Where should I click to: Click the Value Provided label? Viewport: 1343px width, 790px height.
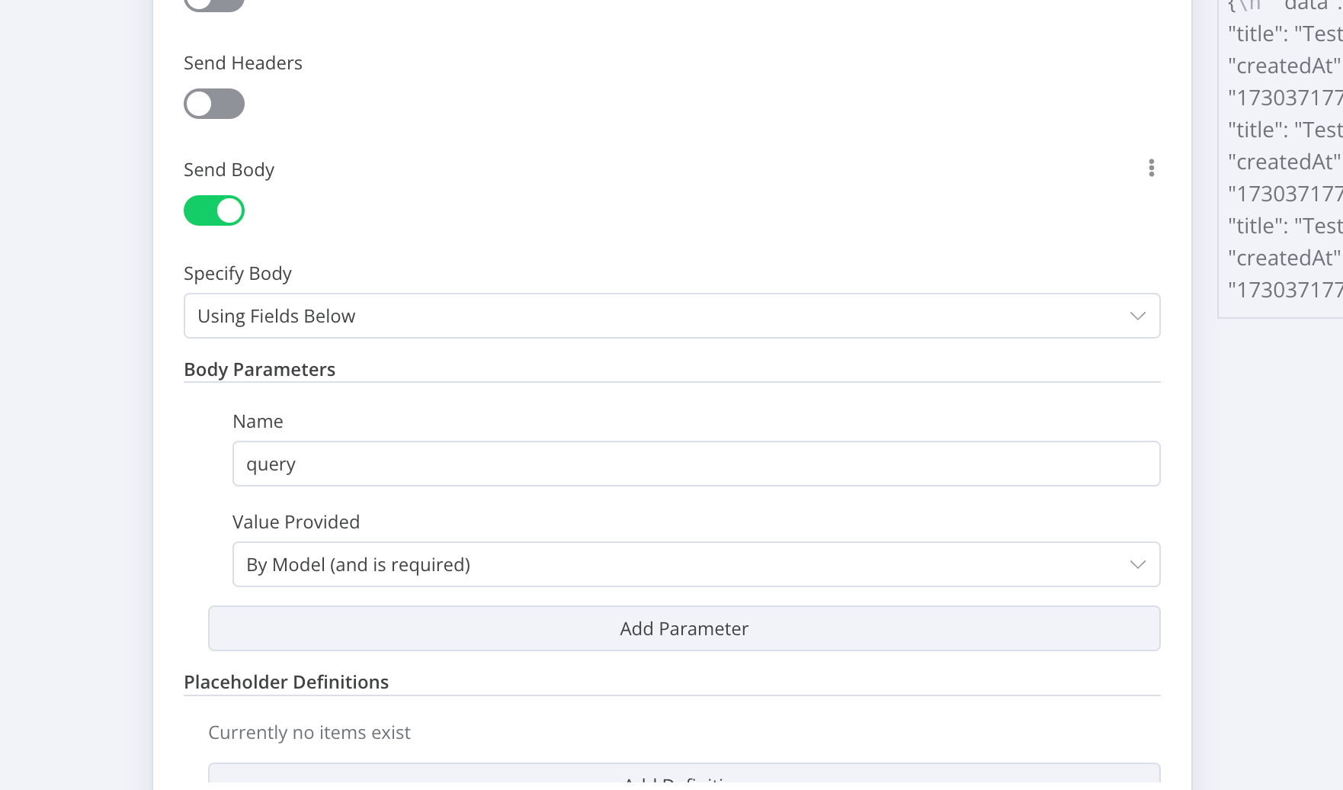click(x=296, y=522)
